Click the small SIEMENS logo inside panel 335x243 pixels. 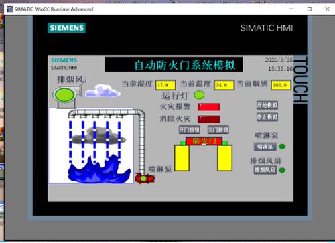(64, 60)
